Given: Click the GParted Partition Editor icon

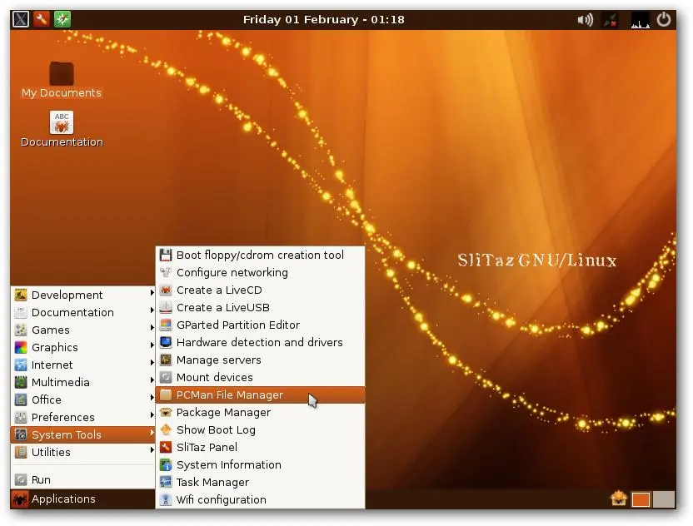Looking at the screenshot, I should 166,325.
